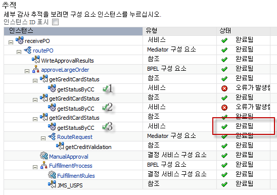
Task: Click the '완료됨' status of WirteApprovalResults
Action: pyautogui.click(x=245, y=59)
